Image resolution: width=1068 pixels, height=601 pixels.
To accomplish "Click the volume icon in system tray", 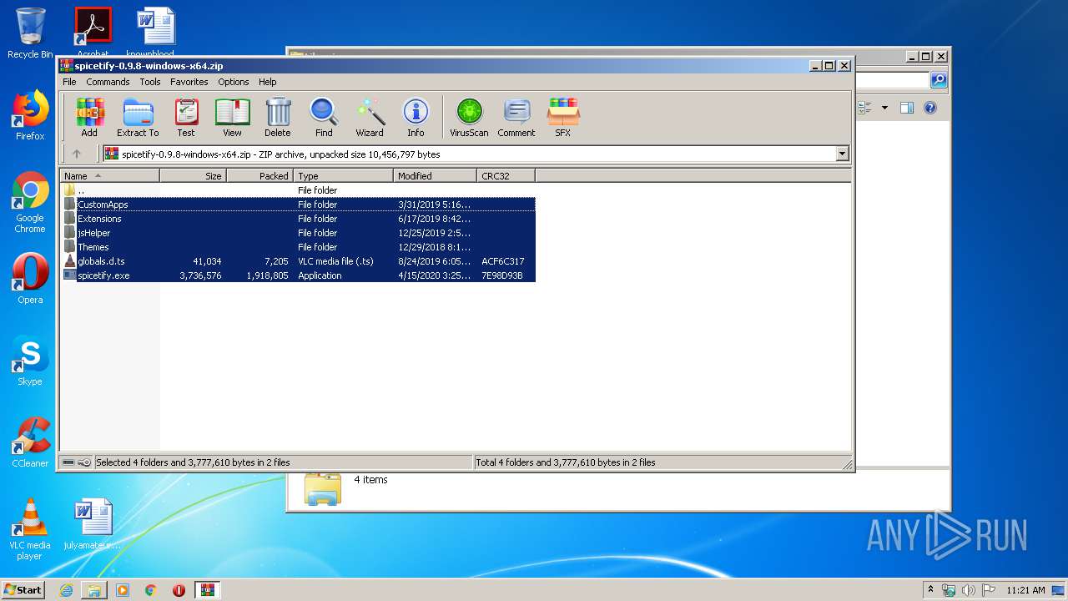I will coord(969,590).
